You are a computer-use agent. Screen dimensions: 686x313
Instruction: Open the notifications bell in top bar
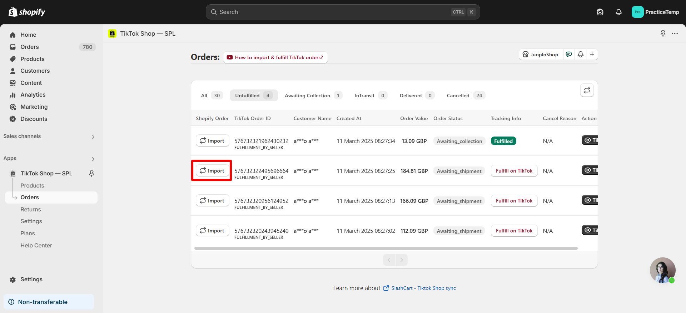(x=618, y=12)
